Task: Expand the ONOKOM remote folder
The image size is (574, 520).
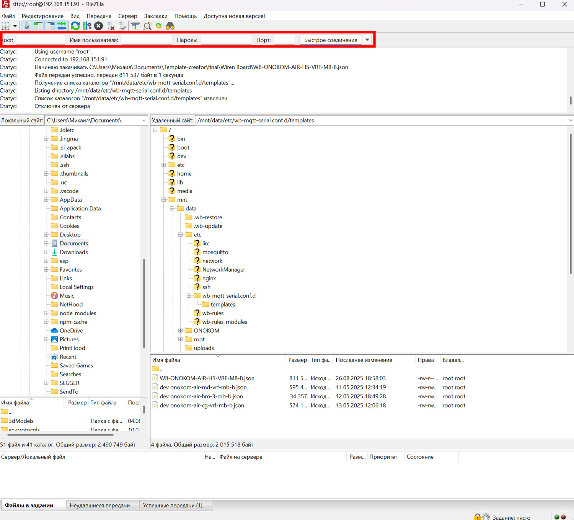Action: click(181, 331)
